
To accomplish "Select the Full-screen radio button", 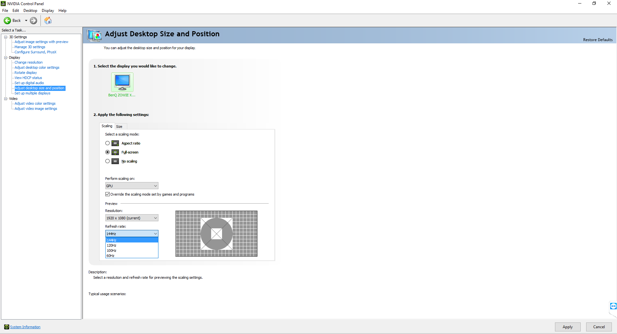I will [x=107, y=152].
